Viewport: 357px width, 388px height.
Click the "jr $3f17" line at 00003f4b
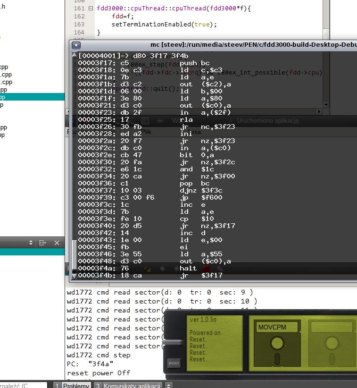pos(150,275)
